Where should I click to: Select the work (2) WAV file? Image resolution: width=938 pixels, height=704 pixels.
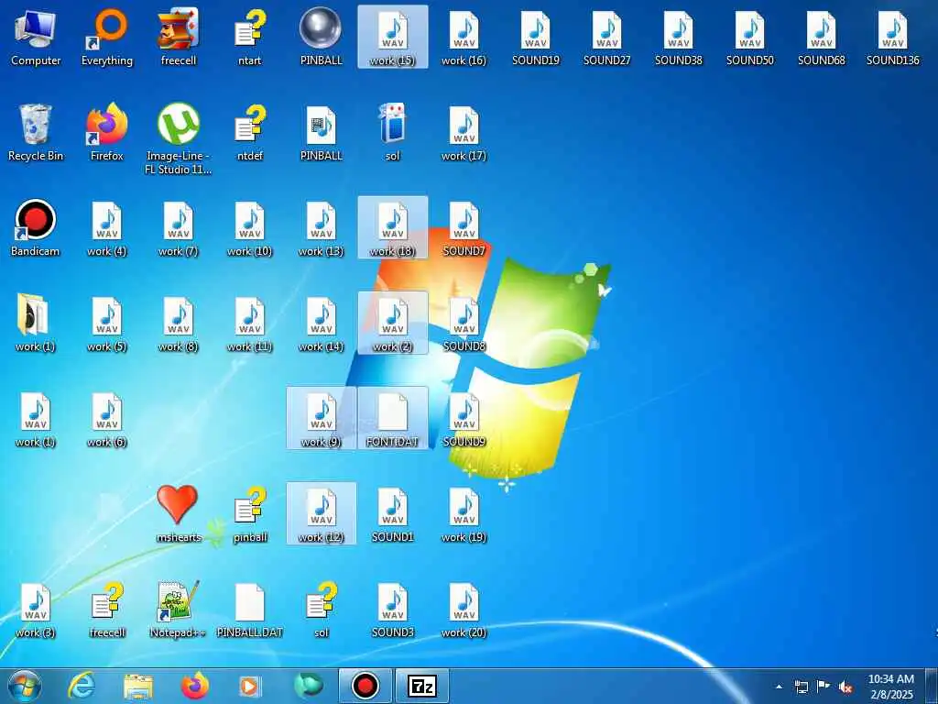392,324
